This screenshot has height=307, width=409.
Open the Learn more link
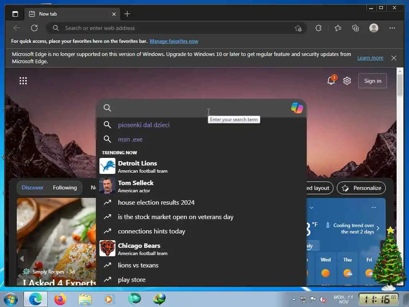click(x=370, y=58)
